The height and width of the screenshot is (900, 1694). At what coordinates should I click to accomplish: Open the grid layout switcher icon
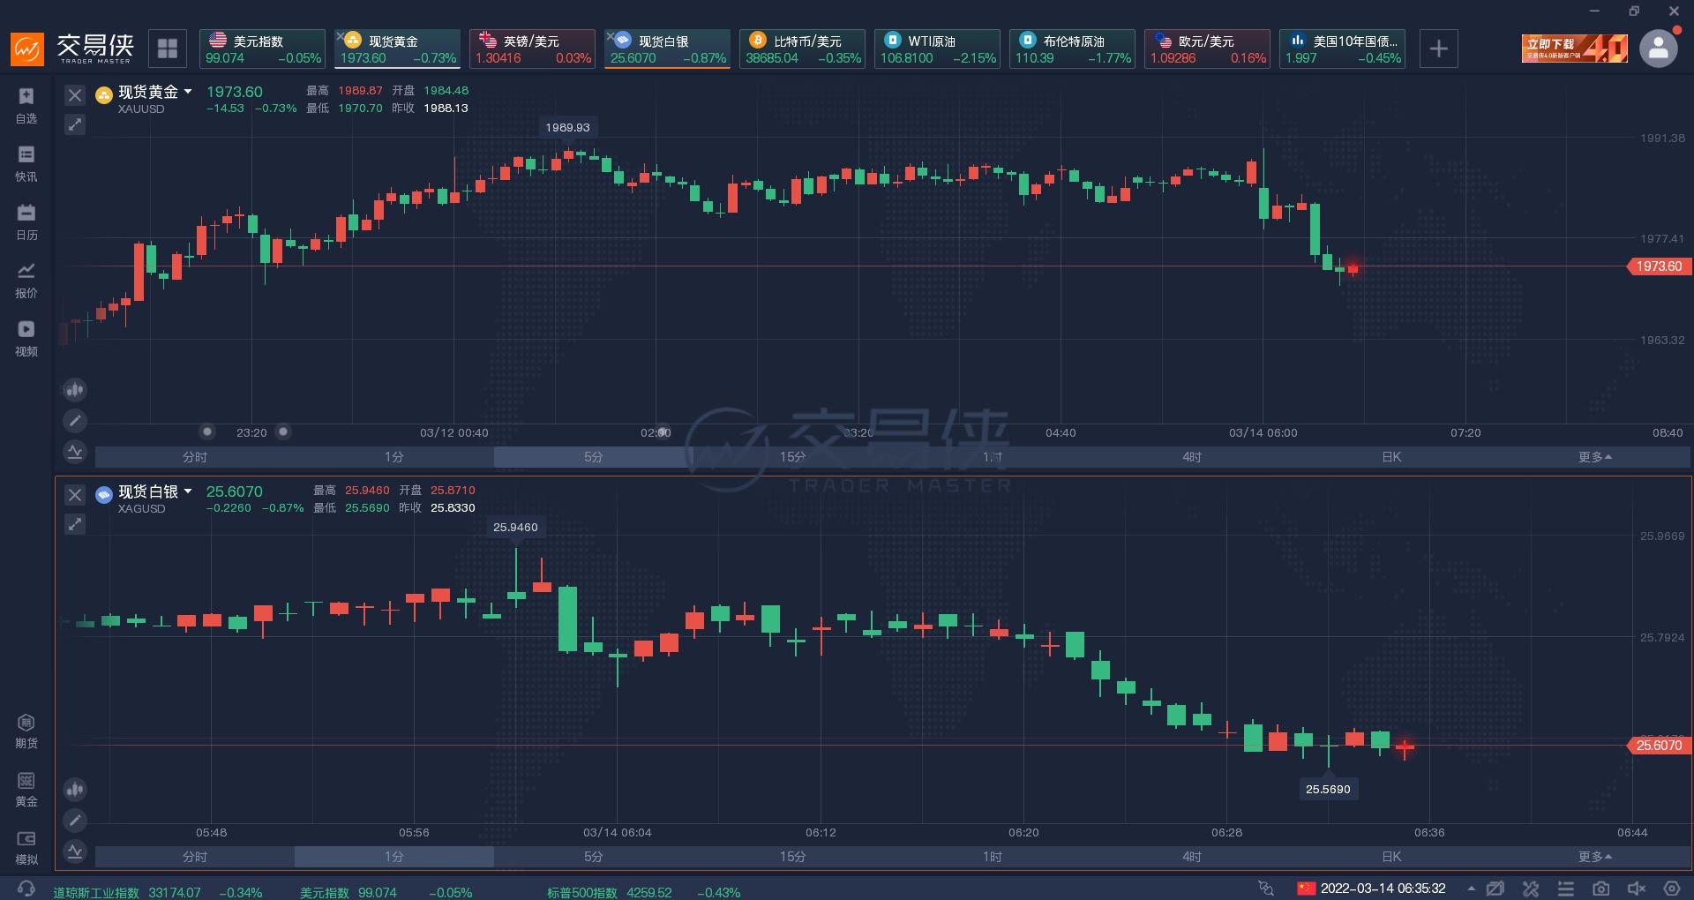(168, 48)
